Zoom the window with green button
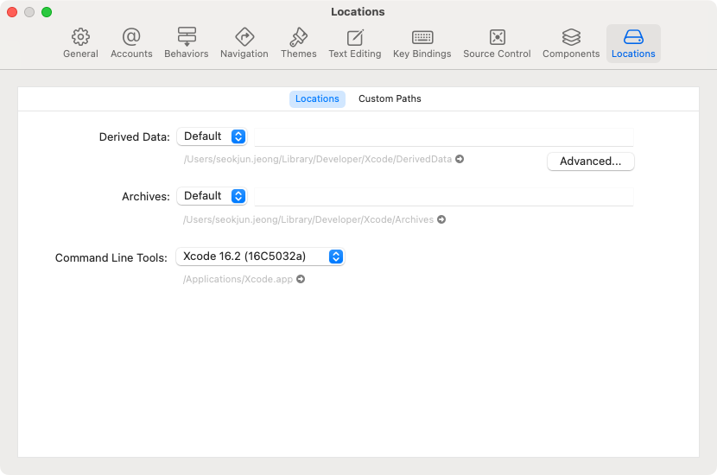Image resolution: width=717 pixels, height=475 pixels. [47, 12]
